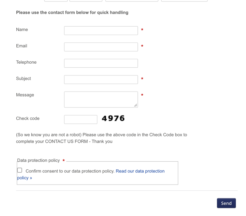Click the Check code label
Viewport: 246px width, 216px height.
[28, 118]
